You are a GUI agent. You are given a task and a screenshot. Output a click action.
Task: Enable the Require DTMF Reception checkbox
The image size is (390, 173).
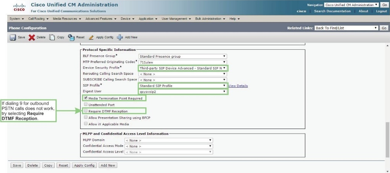pyautogui.click(x=86, y=111)
